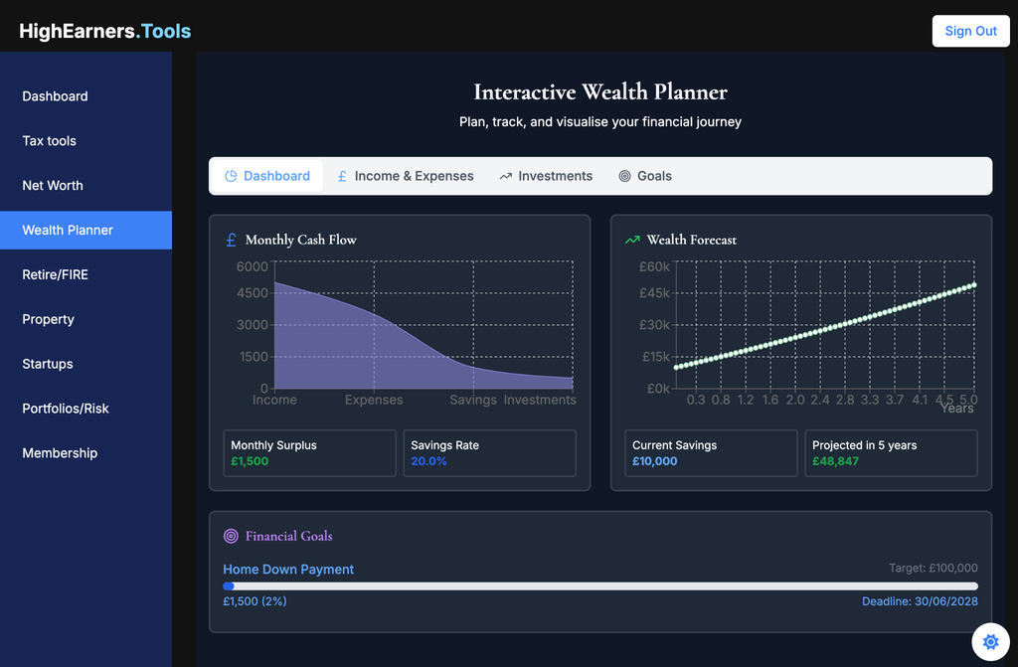
Task: Select Portfolios/Risk from the sidebar
Action: (x=65, y=409)
